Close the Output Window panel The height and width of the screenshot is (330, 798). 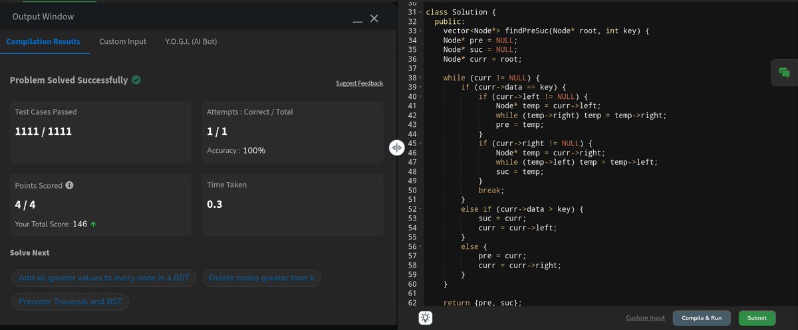tap(374, 18)
